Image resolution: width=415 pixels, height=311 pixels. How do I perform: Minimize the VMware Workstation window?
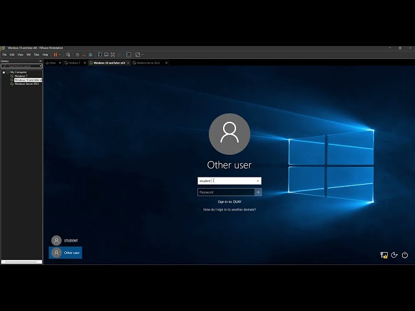[x=390, y=48]
